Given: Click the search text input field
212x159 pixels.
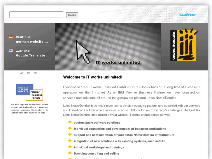Looking at the screenshot, I should tap(36, 15).
